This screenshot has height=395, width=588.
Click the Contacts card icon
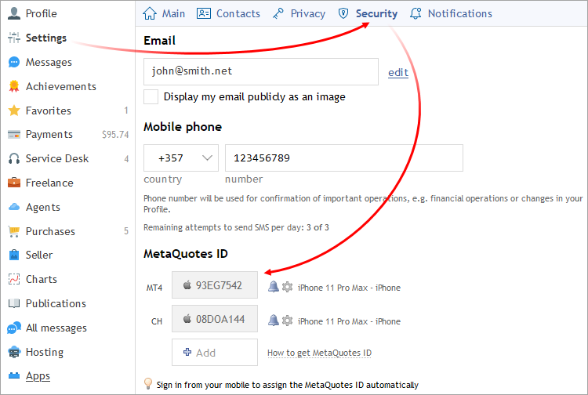[x=204, y=13]
